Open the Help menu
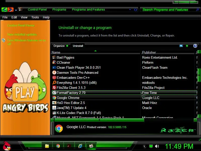The width and height of the screenshot is (201, 151). 46,17
